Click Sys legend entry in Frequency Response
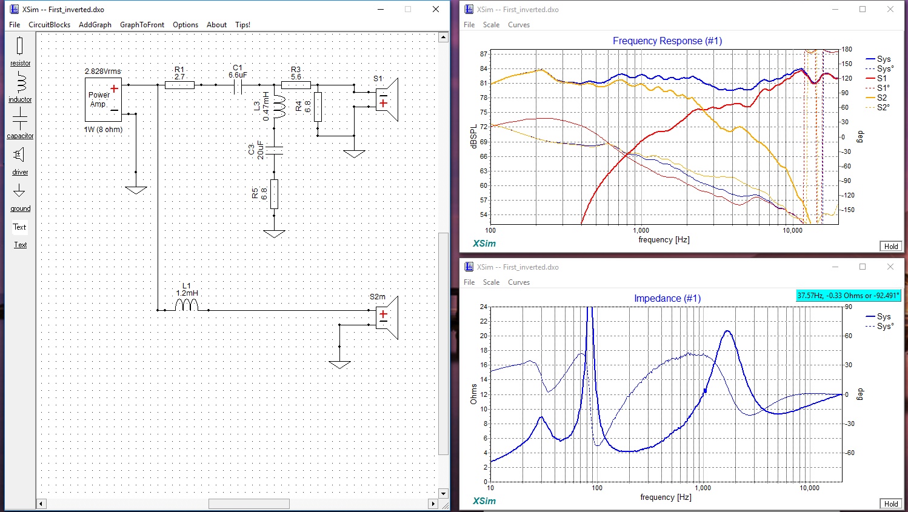The height and width of the screenshot is (512, 908). pyautogui.click(x=878, y=59)
